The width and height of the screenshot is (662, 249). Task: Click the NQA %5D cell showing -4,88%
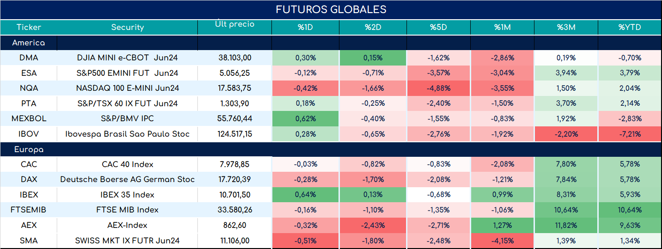[x=438, y=88]
